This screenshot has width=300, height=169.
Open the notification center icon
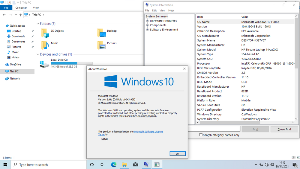[x=295, y=165]
